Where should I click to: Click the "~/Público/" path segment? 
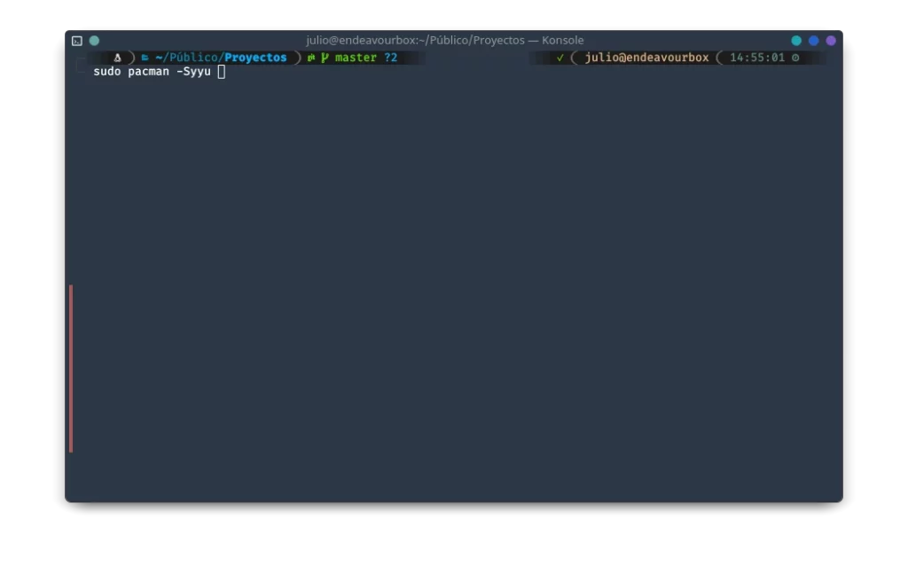pyautogui.click(x=190, y=58)
